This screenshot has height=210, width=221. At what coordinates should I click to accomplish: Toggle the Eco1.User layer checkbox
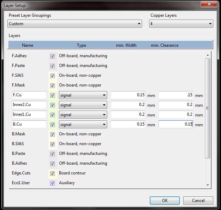[x=53, y=183]
